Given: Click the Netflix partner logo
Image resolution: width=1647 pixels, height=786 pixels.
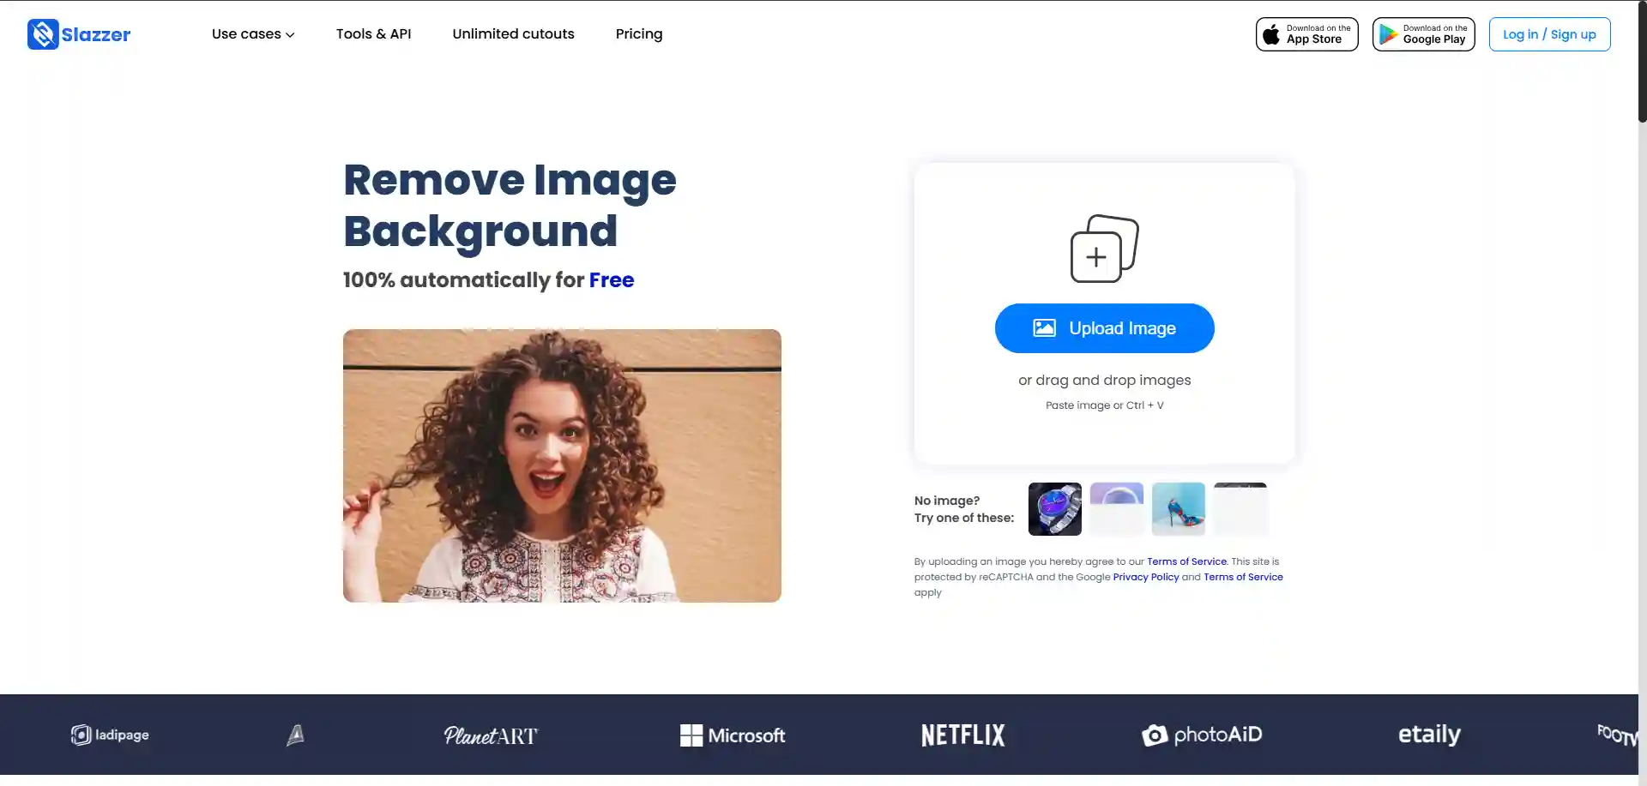Looking at the screenshot, I should pyautogui.click(x=962, y=735).
